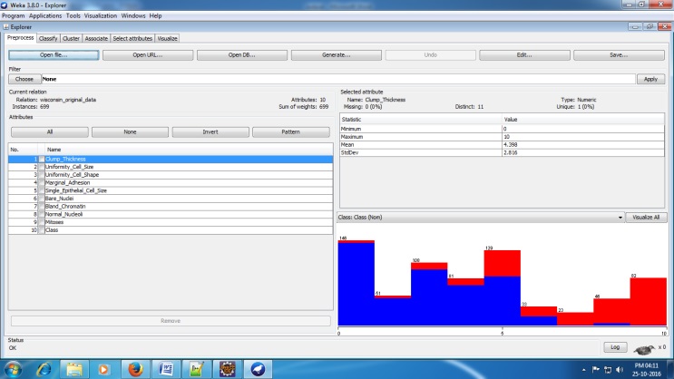
Task: Click the Visualize All button
Action: [647, 218]
